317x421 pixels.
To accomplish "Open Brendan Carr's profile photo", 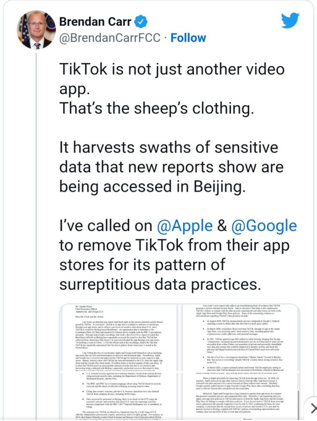I will (36, 30).
